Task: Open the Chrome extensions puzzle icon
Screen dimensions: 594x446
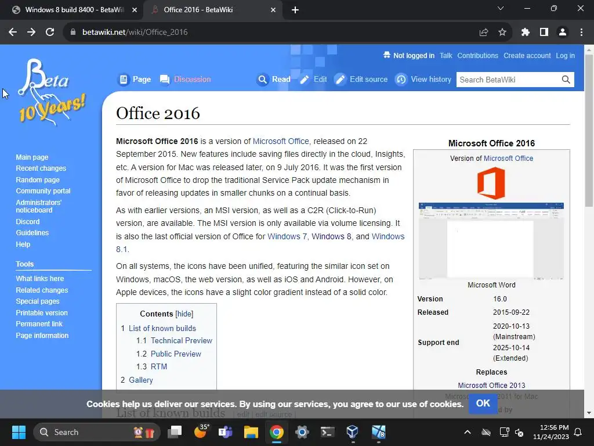Action: point(525,33)
